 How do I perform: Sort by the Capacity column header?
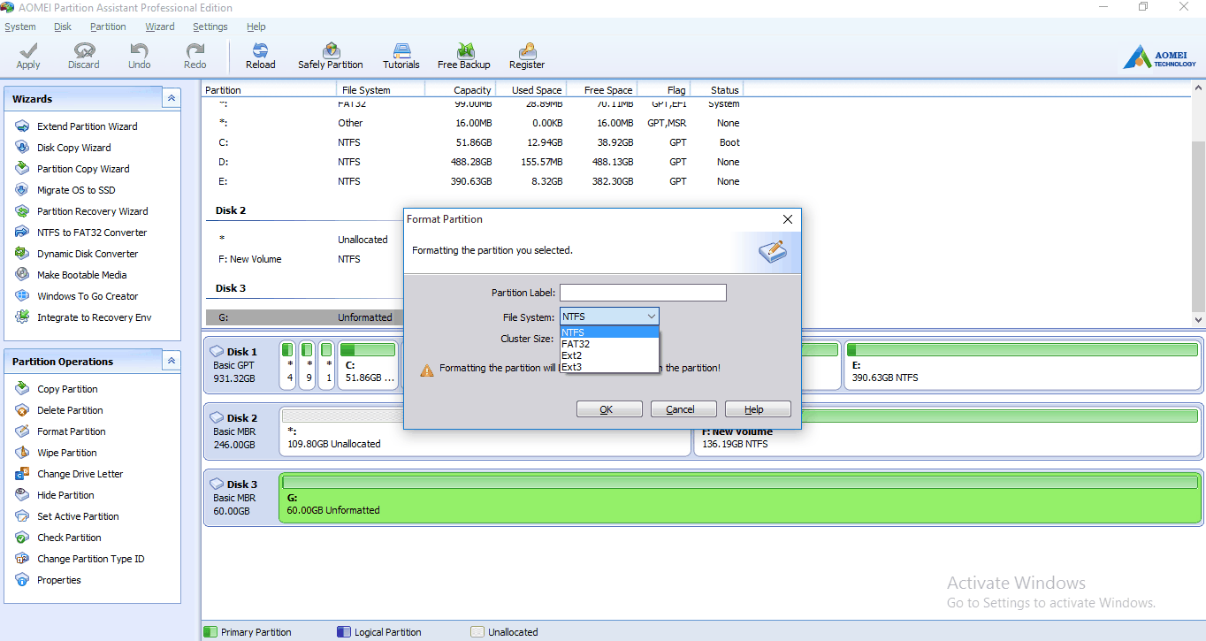pos(460,90)
